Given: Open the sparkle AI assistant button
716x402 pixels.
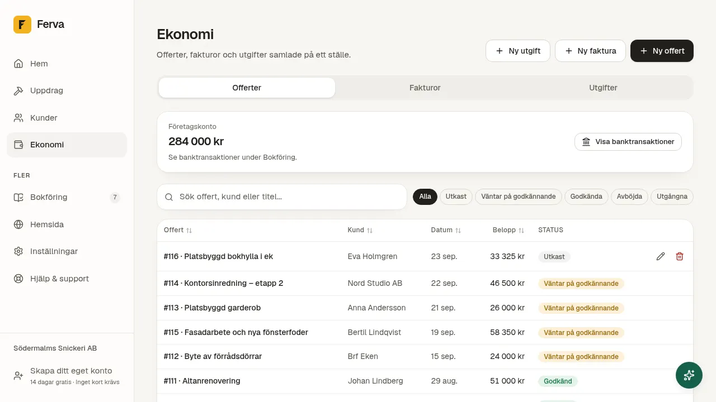Looking at the screenshot, I should click(689, 375).
